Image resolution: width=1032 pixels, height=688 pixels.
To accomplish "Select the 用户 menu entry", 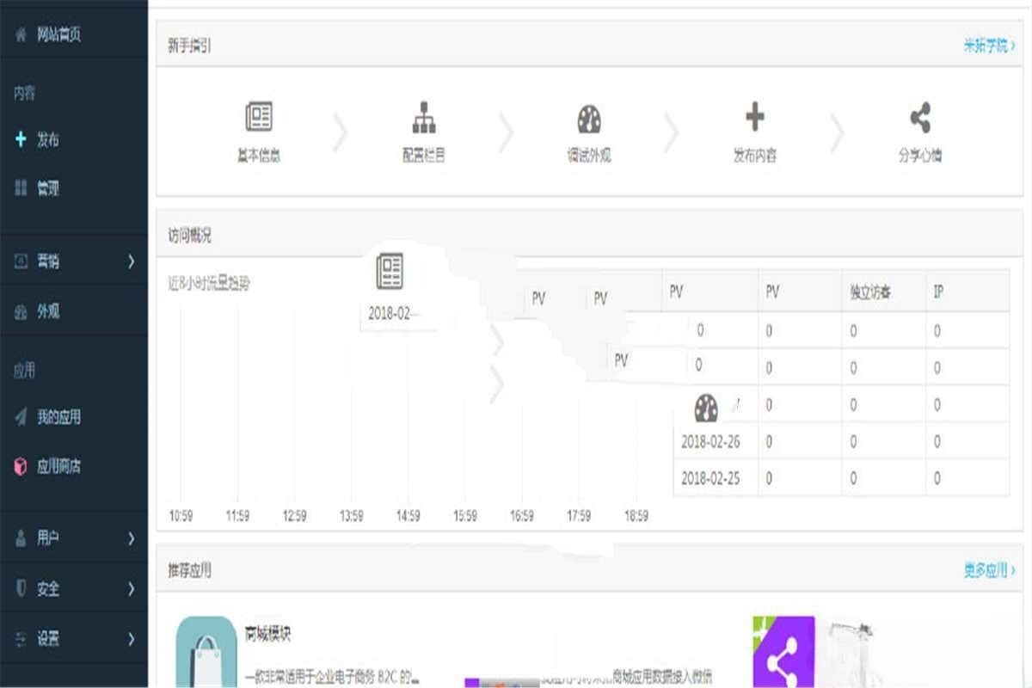I will pyautogui.click(x=49, y=538).
